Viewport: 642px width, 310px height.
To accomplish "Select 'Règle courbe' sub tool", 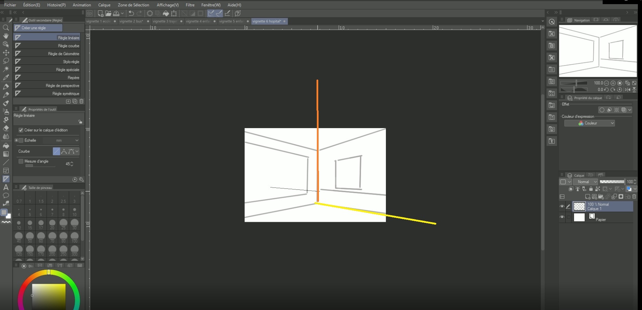I will tap(47, 45).
